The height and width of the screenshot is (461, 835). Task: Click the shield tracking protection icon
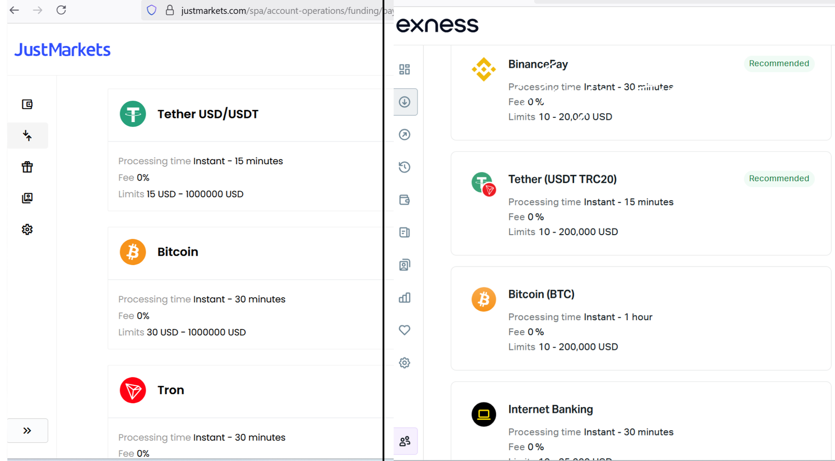151,10
